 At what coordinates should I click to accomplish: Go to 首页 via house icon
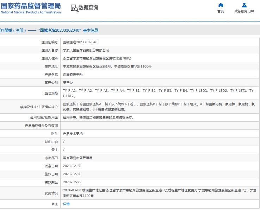click(221, 5)
